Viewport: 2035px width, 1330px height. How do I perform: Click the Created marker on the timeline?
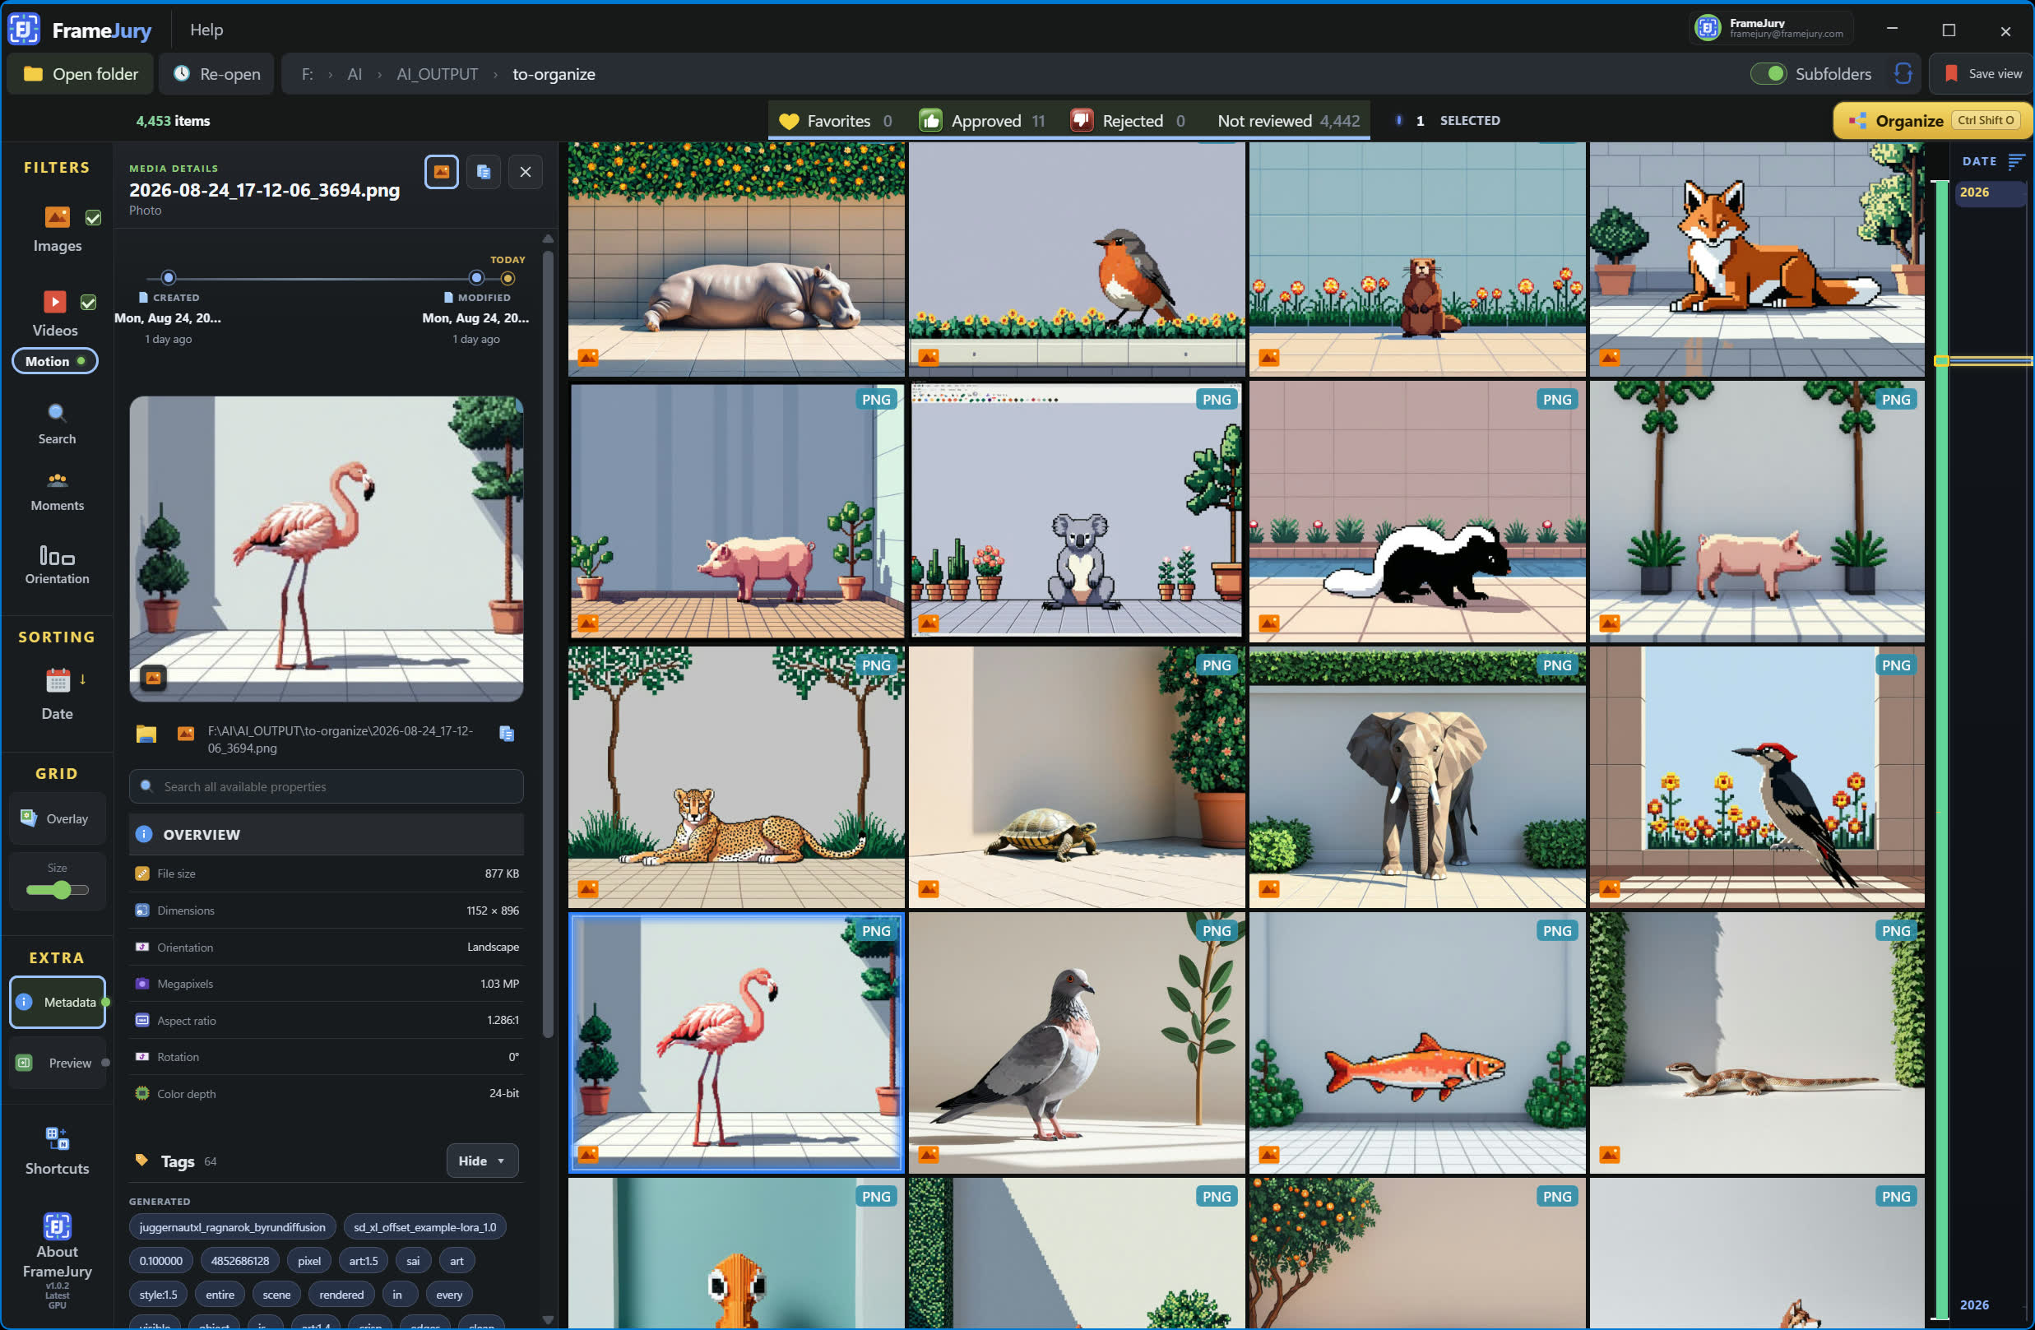pyautogui.click(x=169, y=278)
